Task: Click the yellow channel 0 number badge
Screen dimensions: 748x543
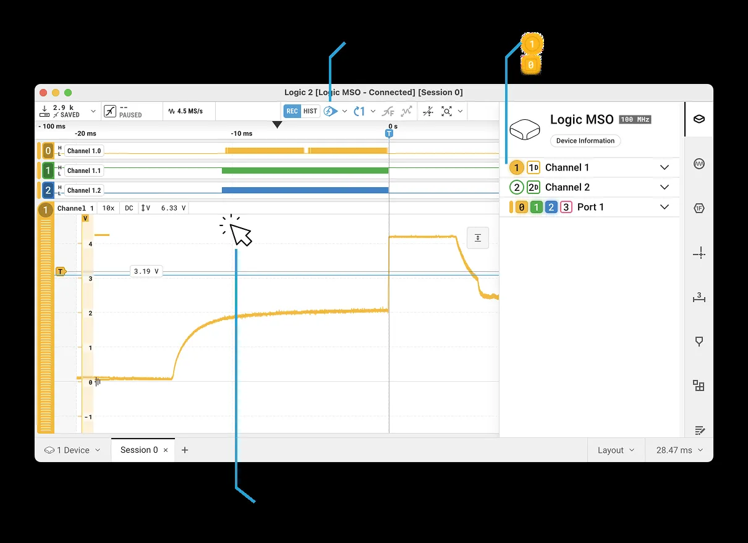Action: pyautogui.click(x=48, y=151)
